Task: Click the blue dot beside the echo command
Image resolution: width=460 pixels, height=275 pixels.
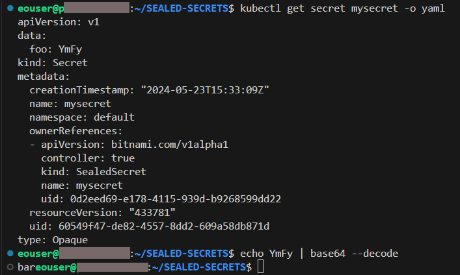Action: point(8,252)
